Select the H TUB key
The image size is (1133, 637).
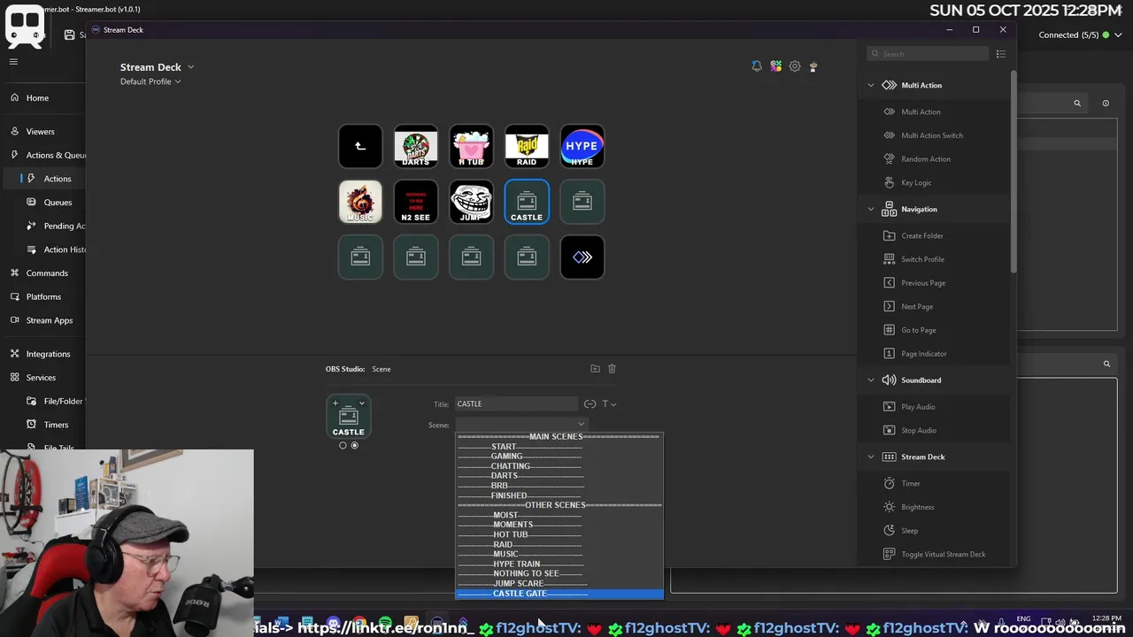[471, 146]
